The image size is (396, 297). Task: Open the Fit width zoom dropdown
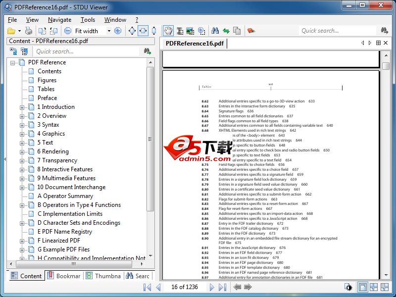(109, 31)
